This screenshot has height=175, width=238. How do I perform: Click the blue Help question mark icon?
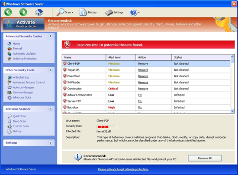[133, 12]
